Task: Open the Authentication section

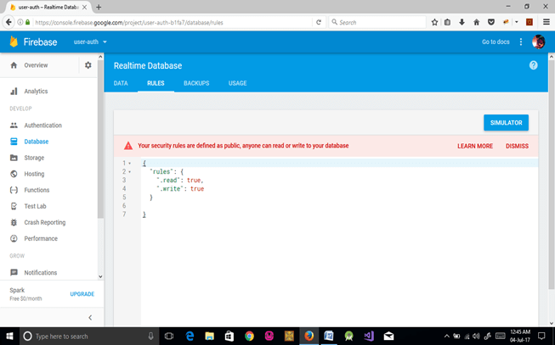Action: click(x=42, y=125)
